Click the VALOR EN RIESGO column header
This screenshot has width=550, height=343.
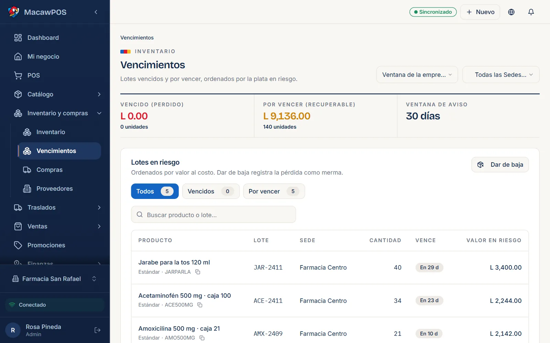click(x=494, y=240)
